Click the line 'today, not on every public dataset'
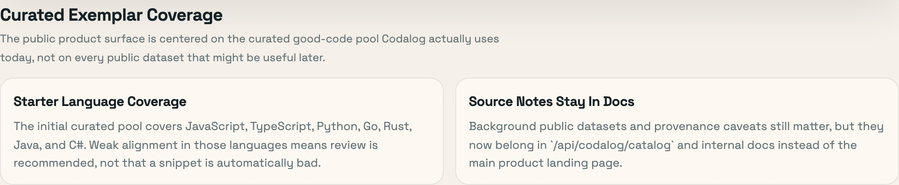The image size is (899, 185). click(162, 58)
